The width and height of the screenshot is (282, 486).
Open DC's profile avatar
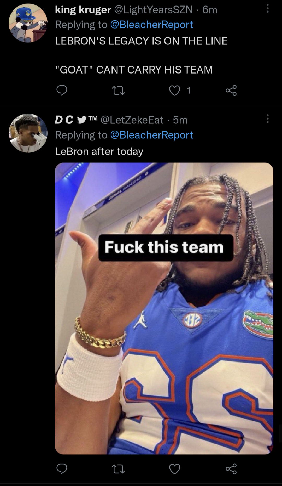tap(28, 133)
